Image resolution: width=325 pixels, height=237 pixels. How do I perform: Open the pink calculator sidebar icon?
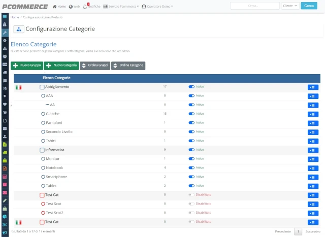(5, 177)
